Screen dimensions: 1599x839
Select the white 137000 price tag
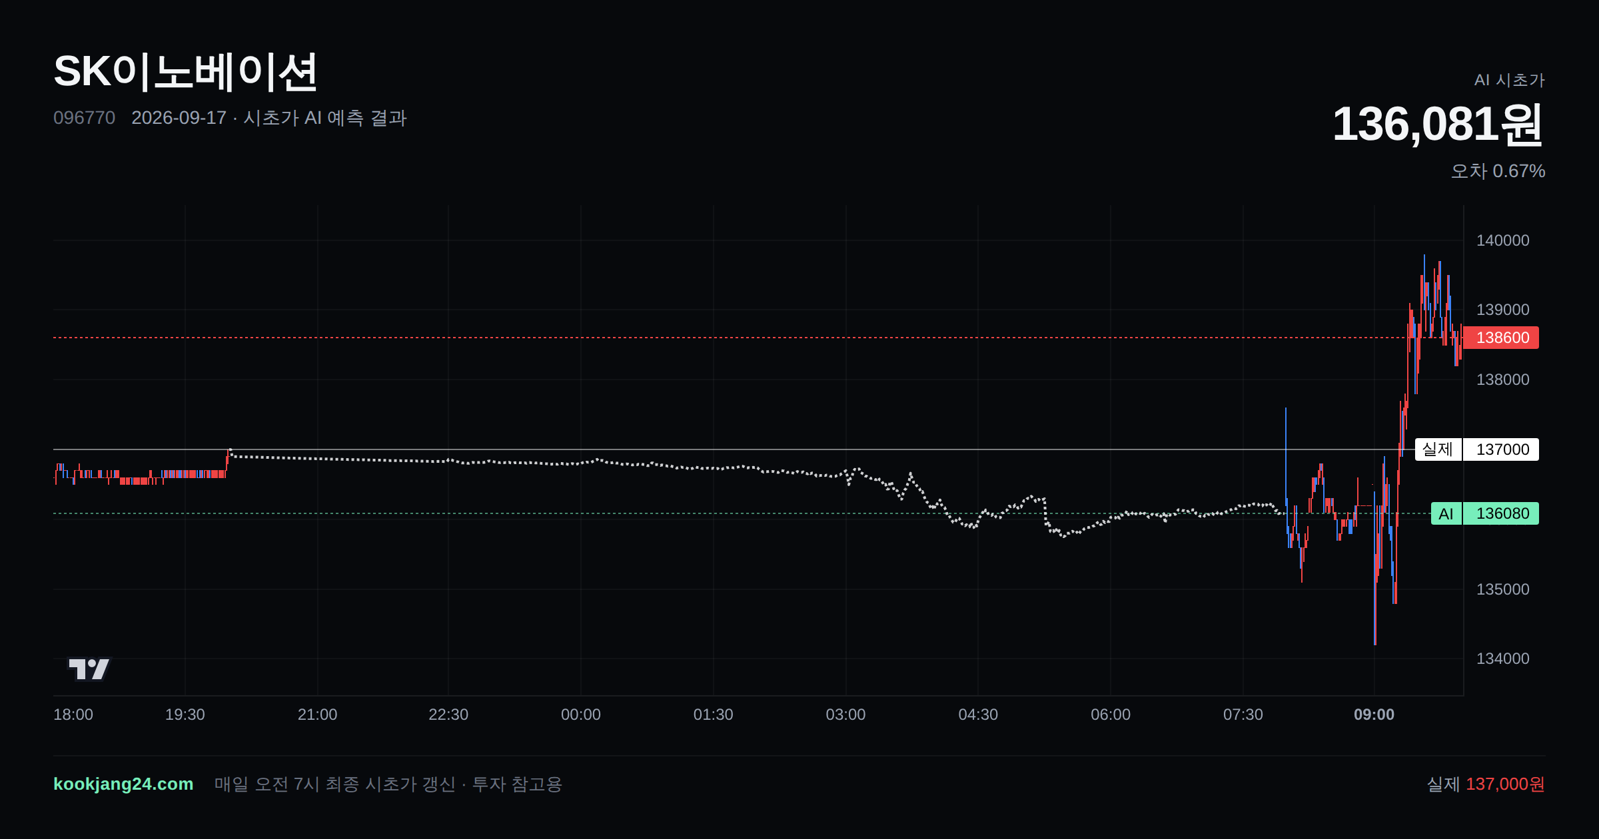pos(1502,449)
